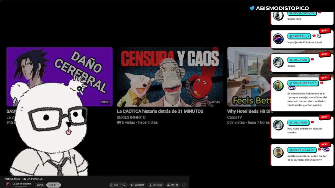Share the video using Compartir
This screenshot has width=335, height=188.
(x=137, y=185)
